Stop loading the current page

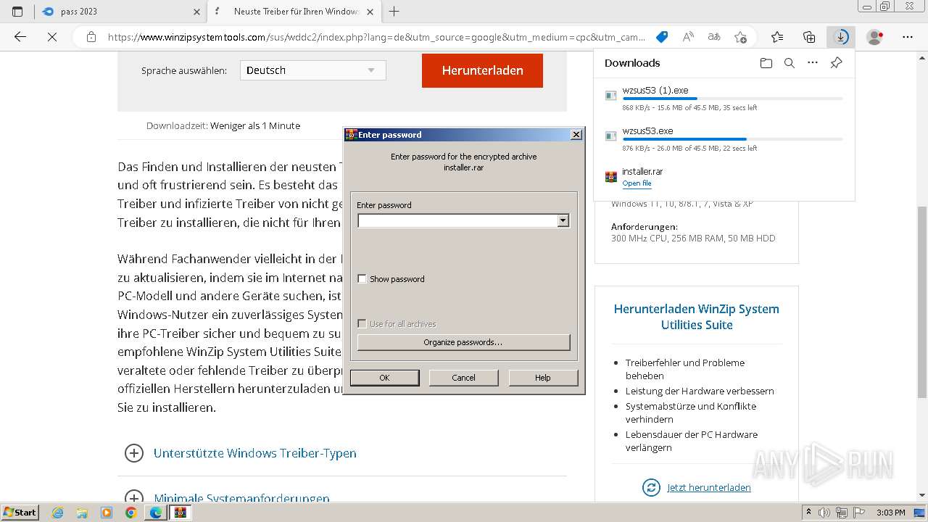tap(52, 37)
